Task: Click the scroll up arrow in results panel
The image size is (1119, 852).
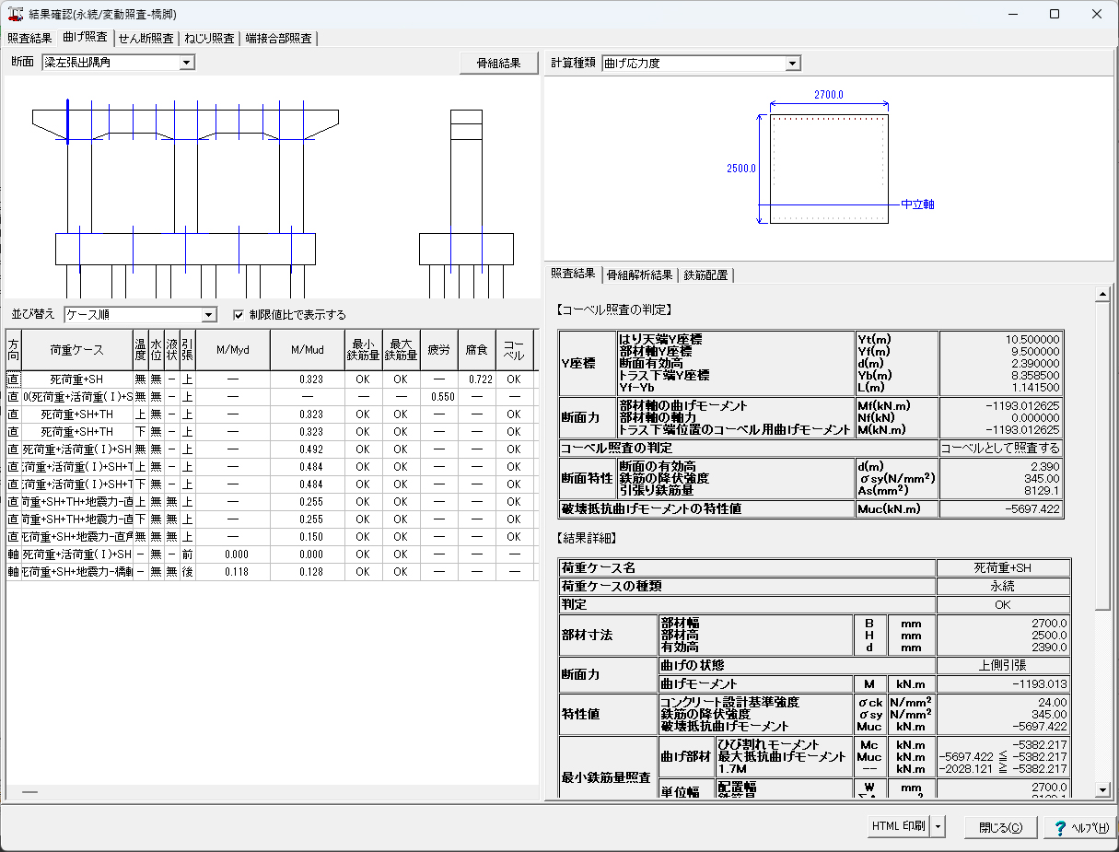Action: (x=1102, y=295)
